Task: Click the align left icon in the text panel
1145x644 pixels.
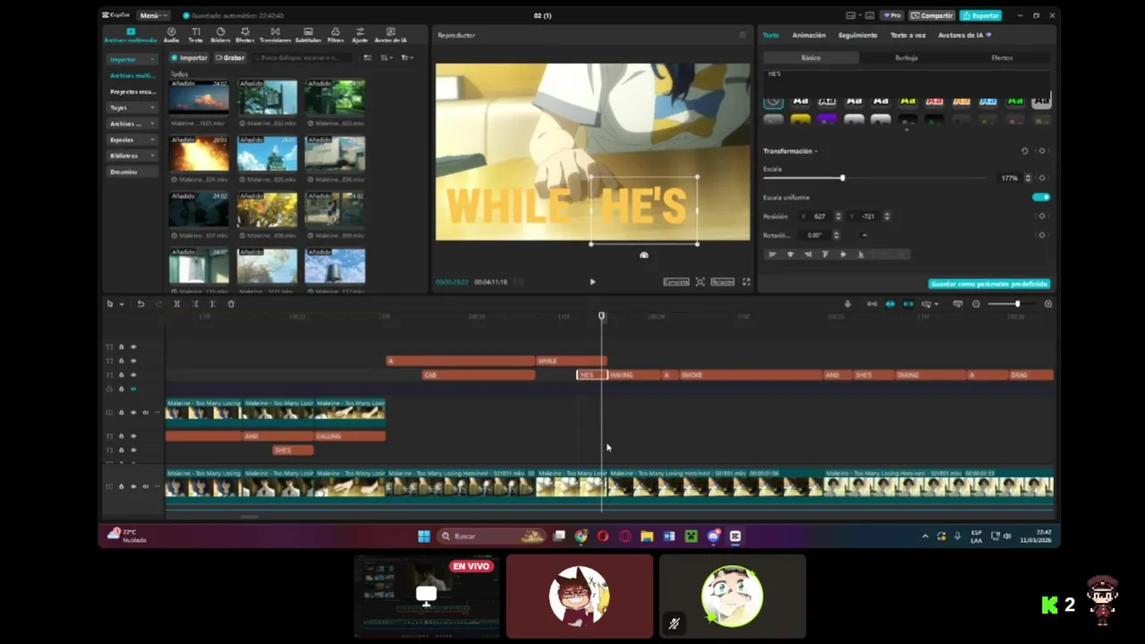Action: [x=772, y=254]
